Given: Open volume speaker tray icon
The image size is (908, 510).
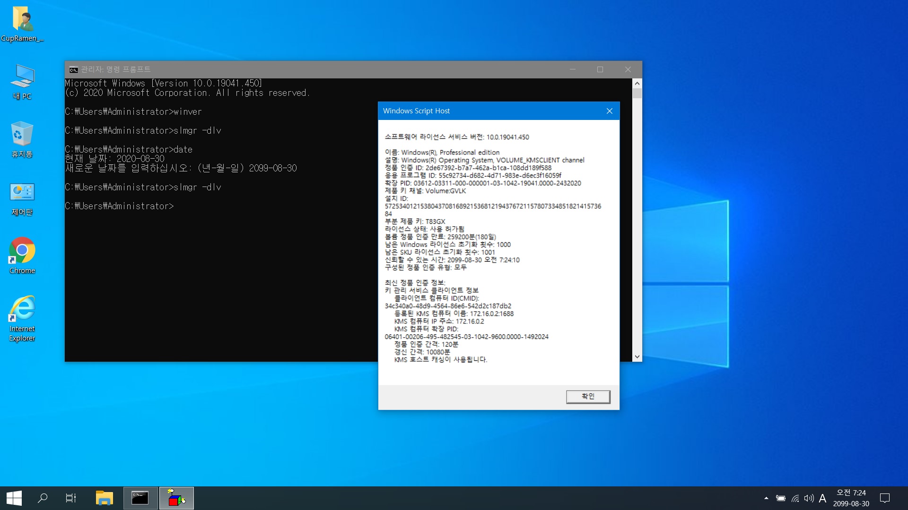Looking at the screenshot, I should pyautogui.click(x=809, y=498).
